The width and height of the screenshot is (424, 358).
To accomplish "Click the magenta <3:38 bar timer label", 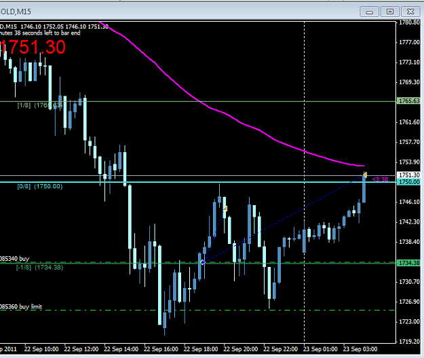I will pos(380,179).
